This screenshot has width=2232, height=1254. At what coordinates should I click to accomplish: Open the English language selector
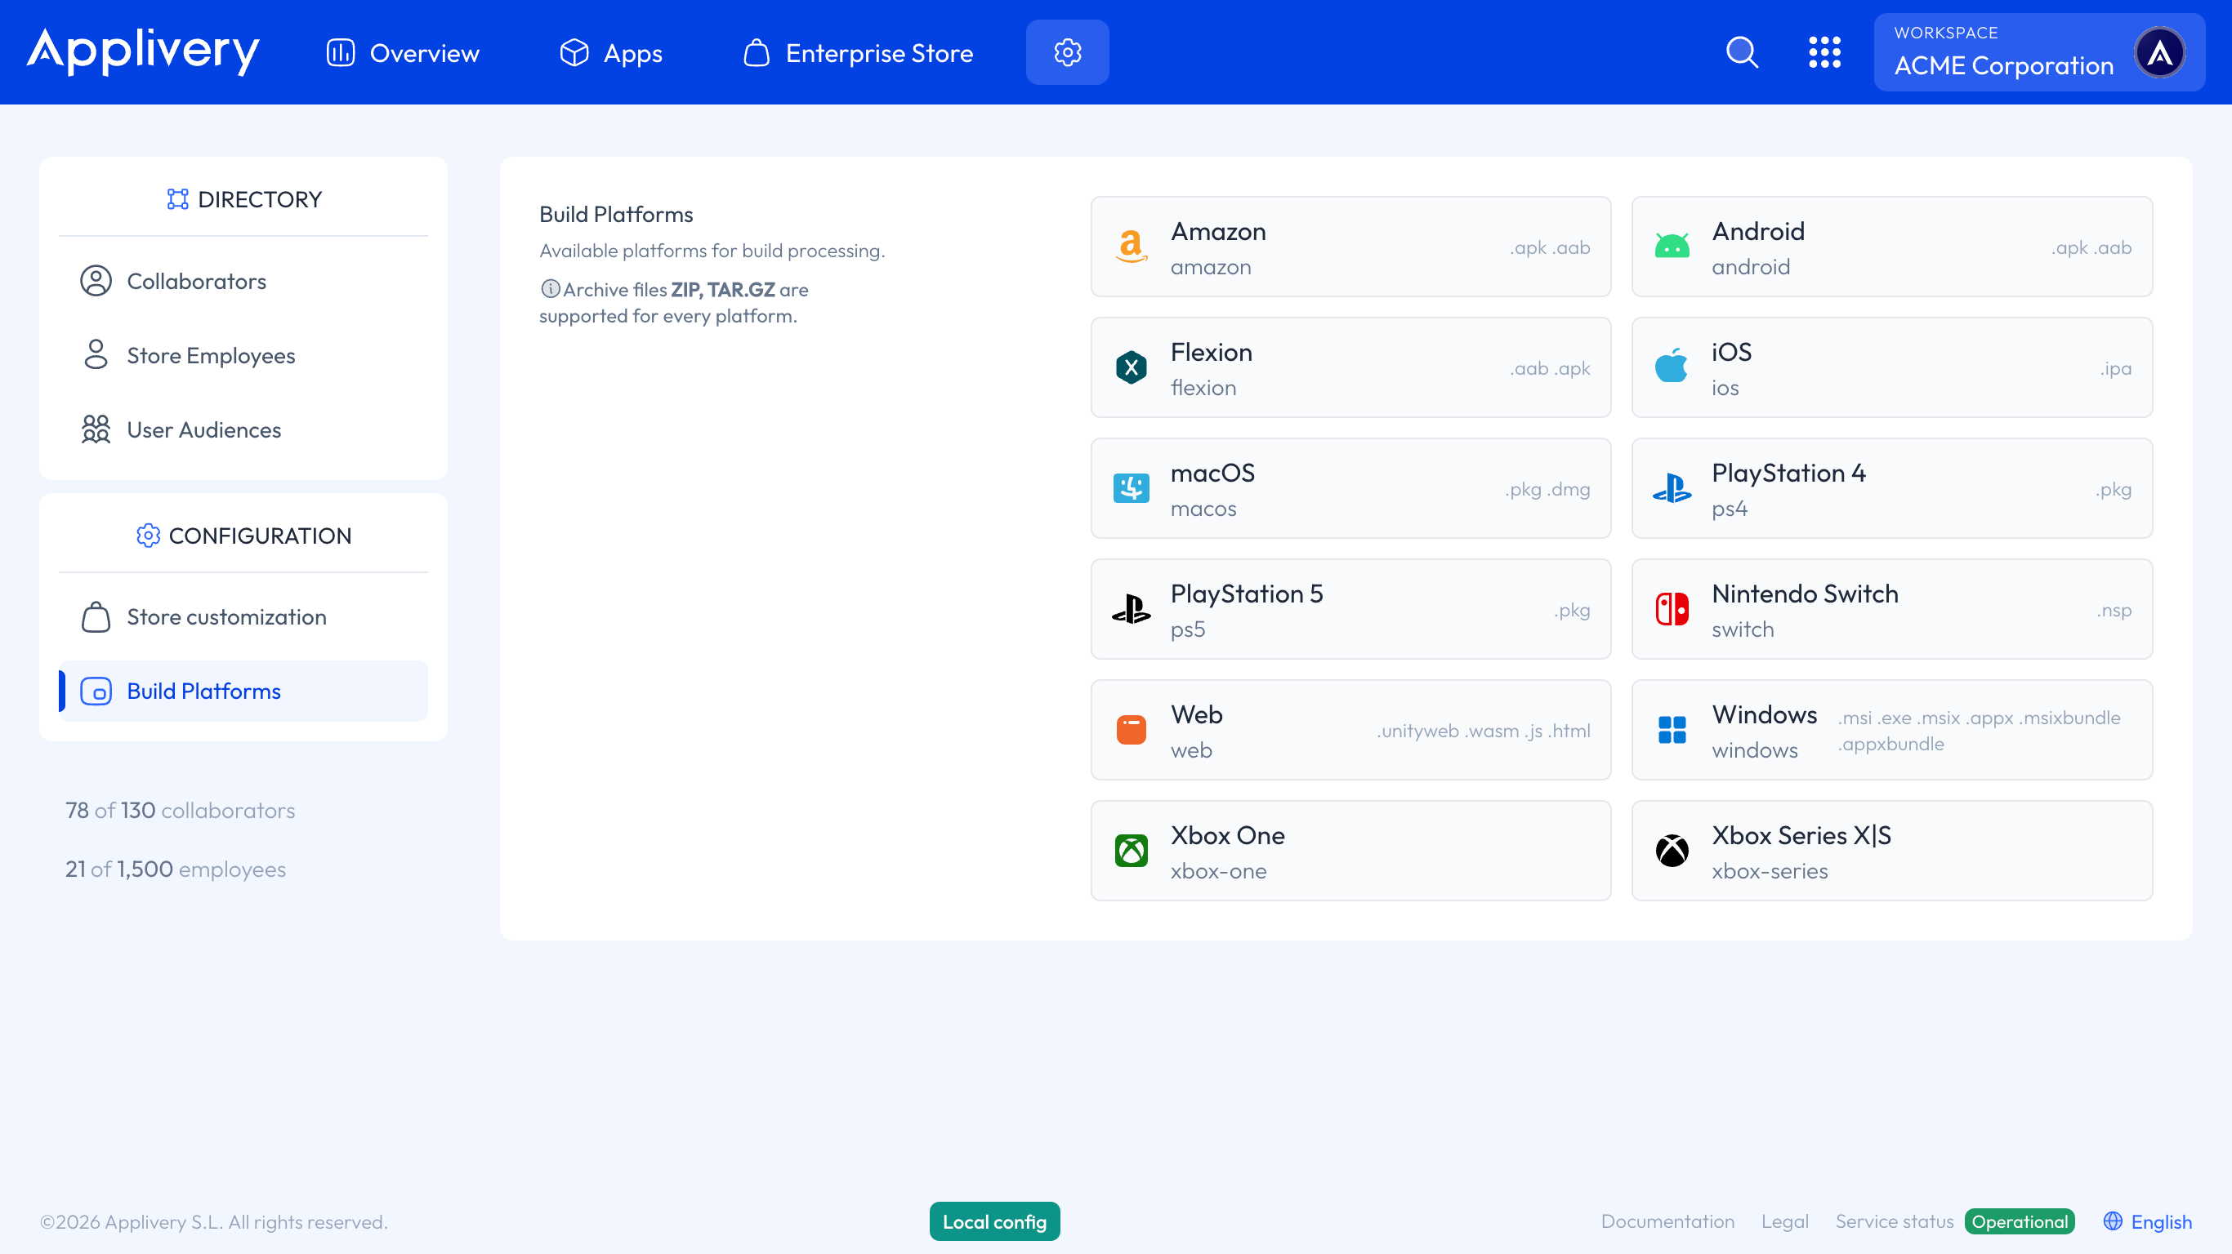click(x=2147, y=1221)
